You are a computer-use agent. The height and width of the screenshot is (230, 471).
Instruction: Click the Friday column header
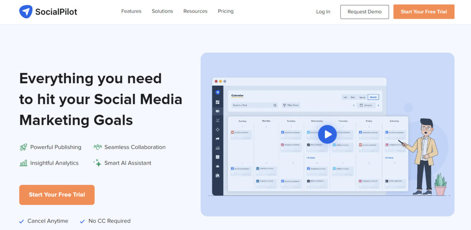pyautogui.click(x=369, y=121)
